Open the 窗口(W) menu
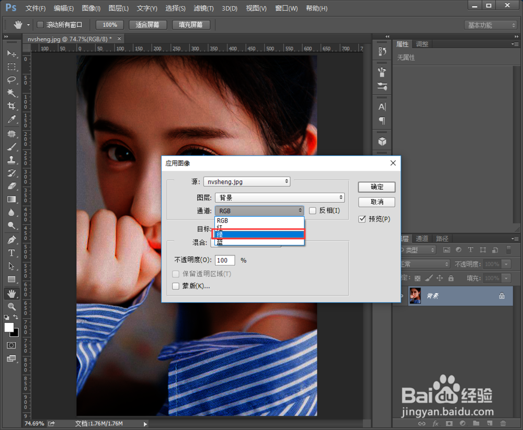 tap(287, 8)
